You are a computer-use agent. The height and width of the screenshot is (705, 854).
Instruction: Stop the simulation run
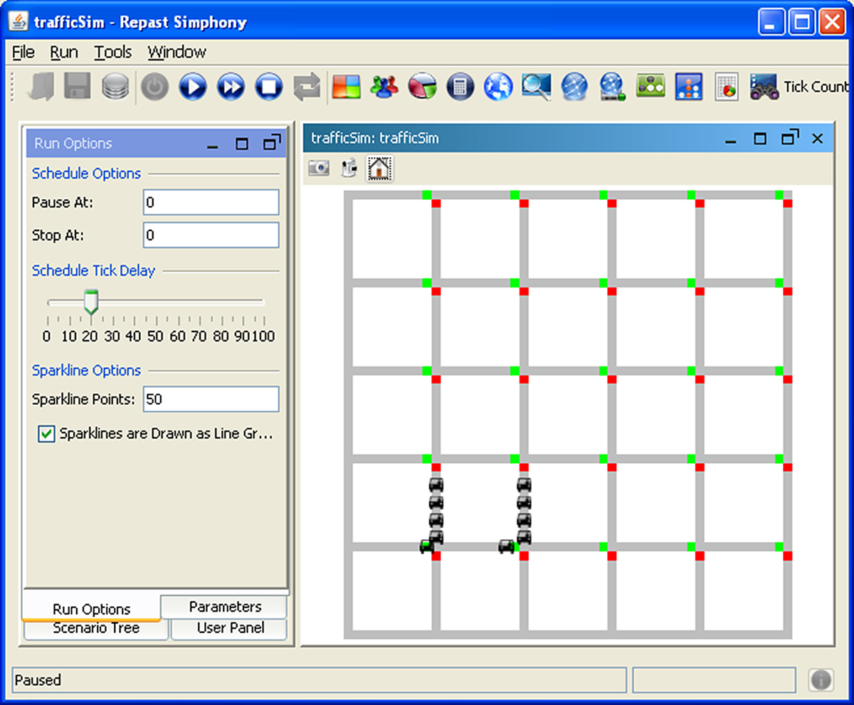(x=269, y=88)
